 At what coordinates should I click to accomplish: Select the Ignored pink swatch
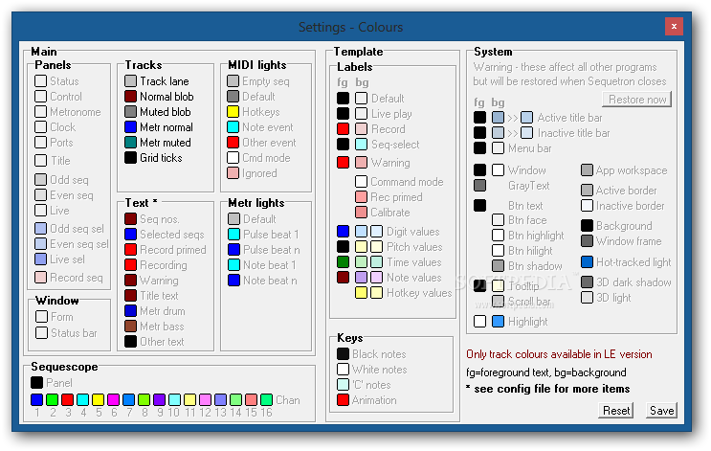click(233, 173)
